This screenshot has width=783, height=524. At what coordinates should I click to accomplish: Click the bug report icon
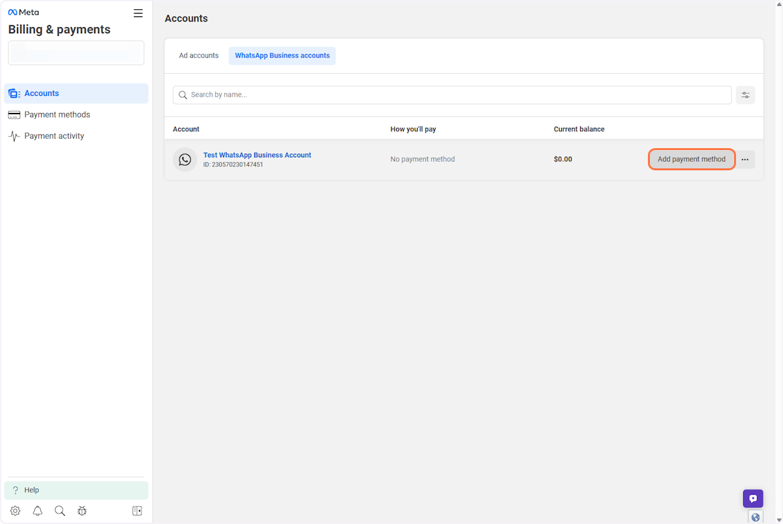click(x=82, y=511)
